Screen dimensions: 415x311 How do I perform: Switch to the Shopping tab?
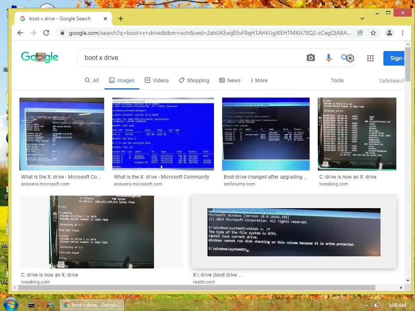tap(194, 81)
